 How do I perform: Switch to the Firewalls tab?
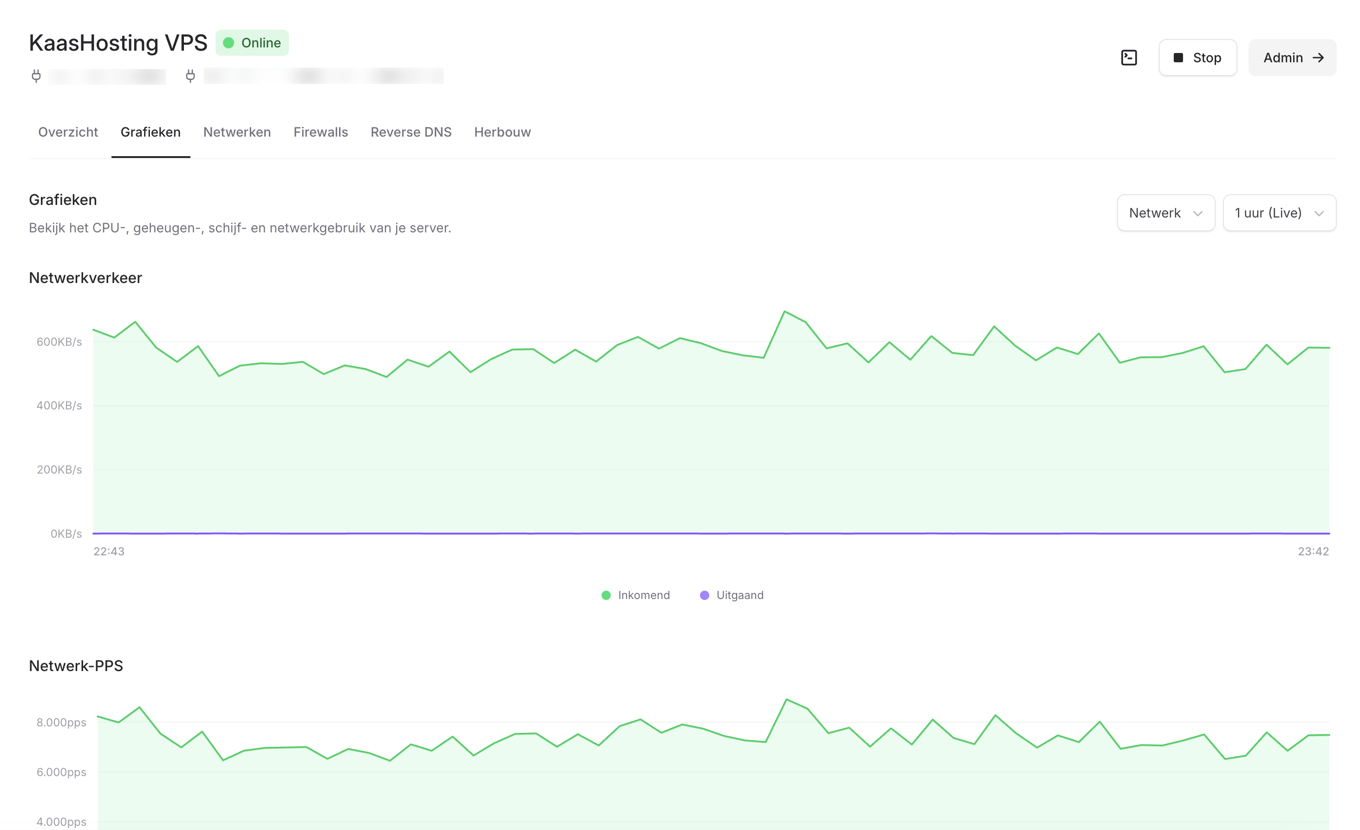tap(320, 132)
